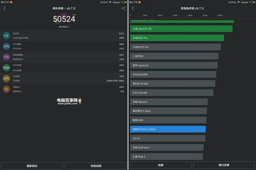
Task: Tap the 重新测试 retest button
Action: pos(32,166)
